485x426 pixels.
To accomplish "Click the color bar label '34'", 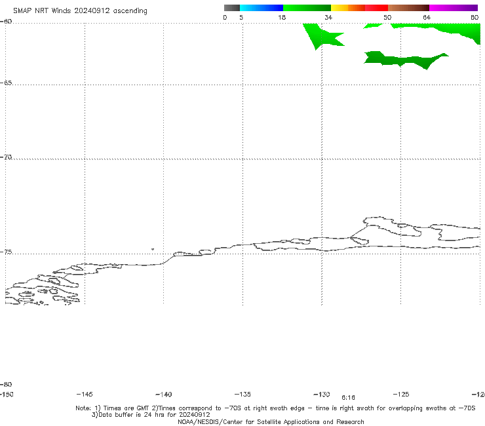I will pos(328,18).
